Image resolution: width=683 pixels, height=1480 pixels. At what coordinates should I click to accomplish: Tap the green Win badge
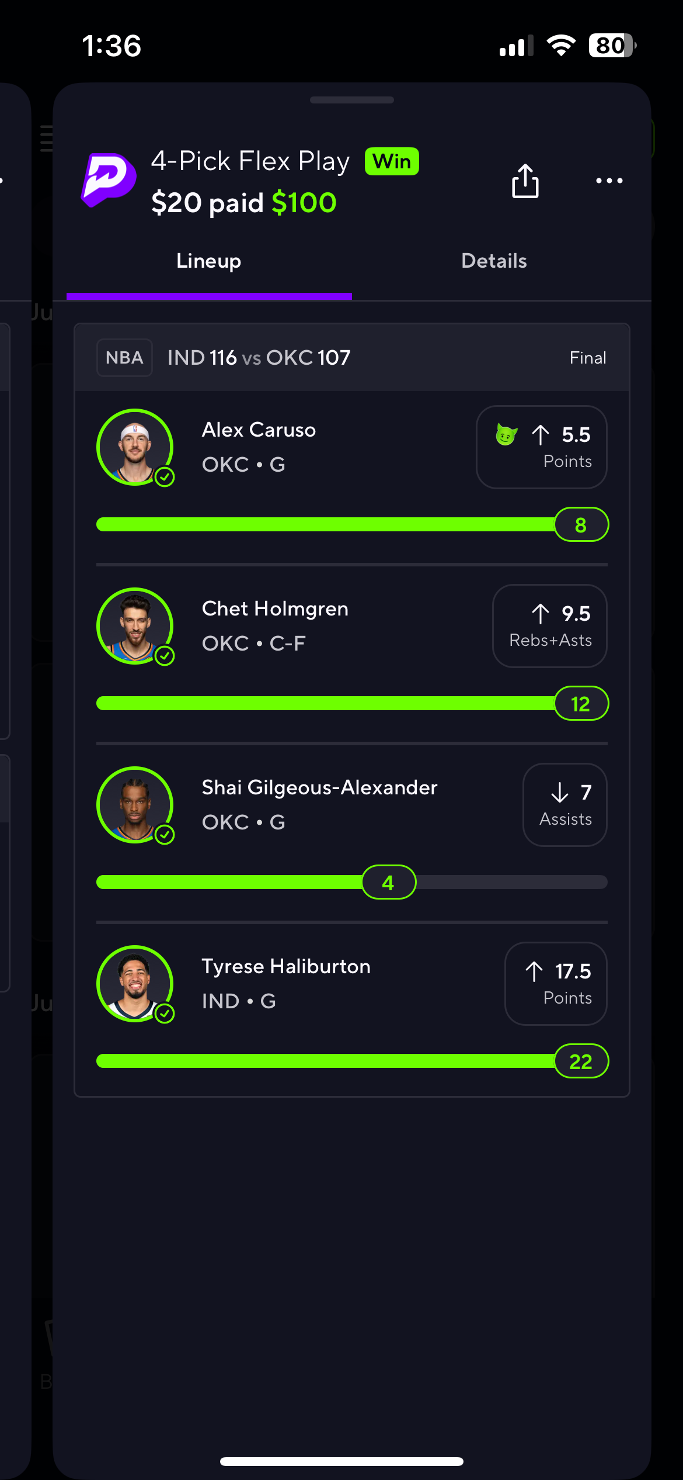392,161
